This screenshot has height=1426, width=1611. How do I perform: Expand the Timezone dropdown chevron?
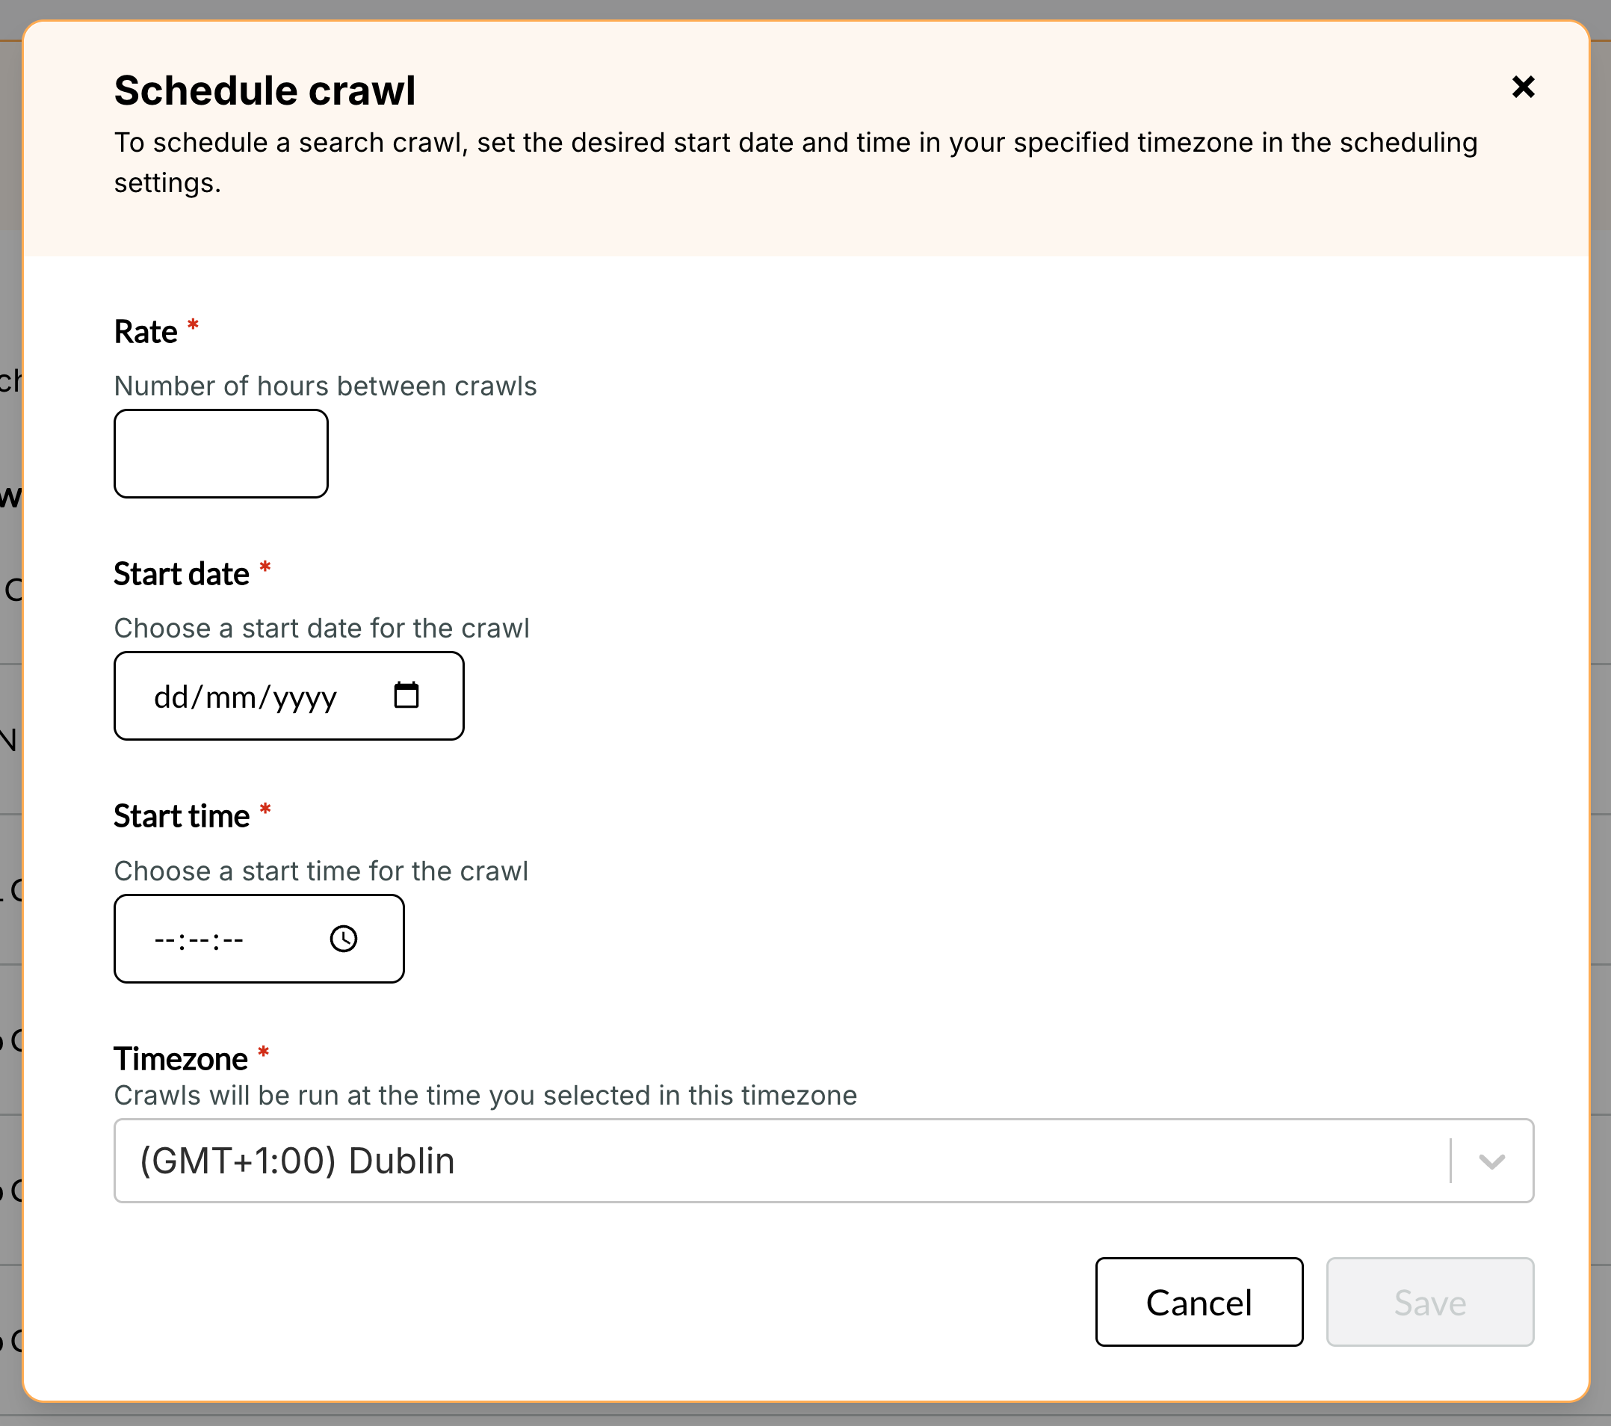pos(1491,1161)
